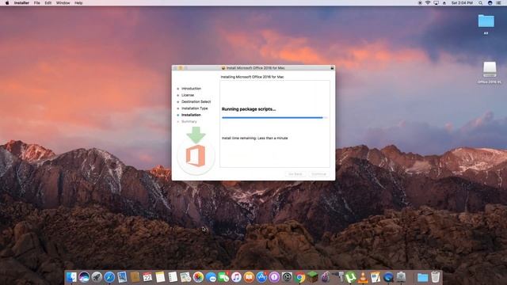Open Notification Center list icon in menu bar

(499, 3)
